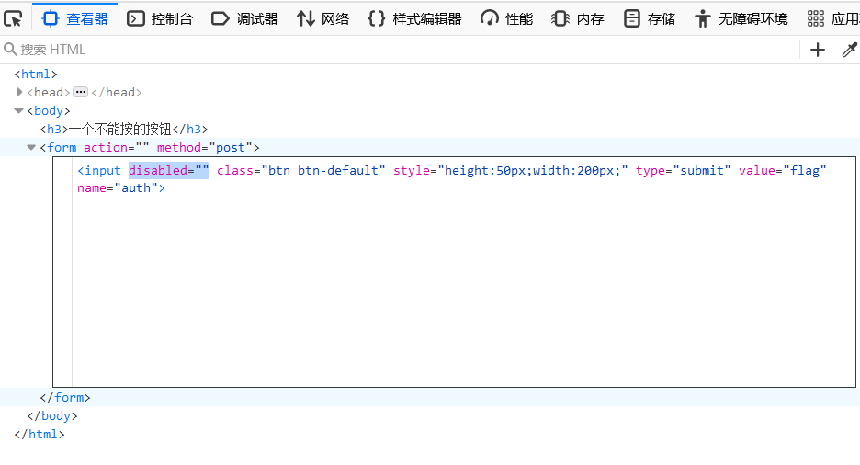Select the h3 heading node row
Screen dimensions: 860x465
[124, 130]
